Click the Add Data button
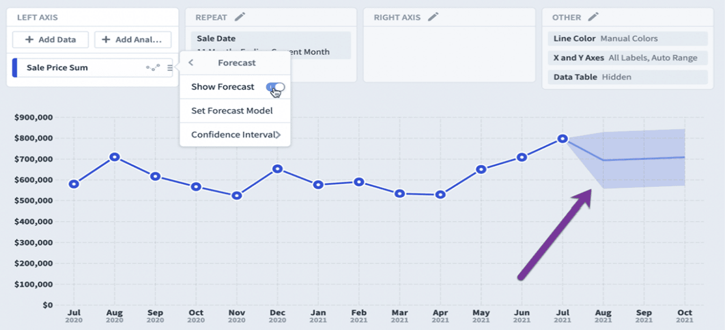The image size is (725, 330). coord(50,39)
